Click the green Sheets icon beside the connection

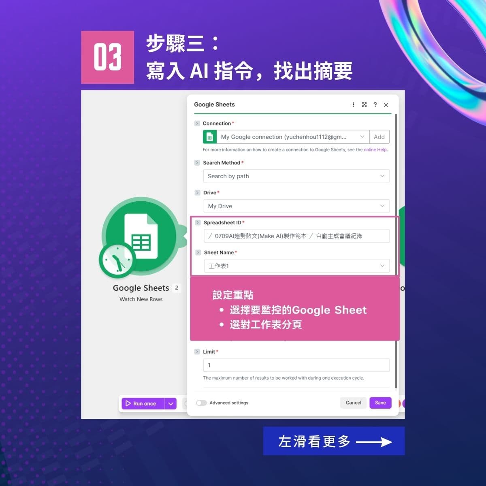click(x=210, y=137)
